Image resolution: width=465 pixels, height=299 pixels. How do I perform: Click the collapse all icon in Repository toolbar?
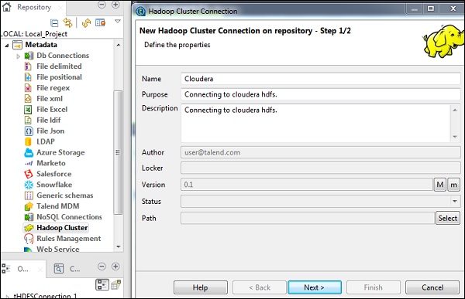[54, 22]
